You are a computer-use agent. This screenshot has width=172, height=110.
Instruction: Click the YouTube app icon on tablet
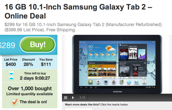tap(114, 82)
